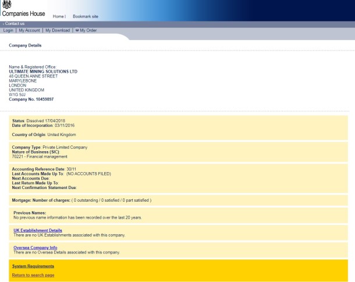The height and width of the screenshot is (282, 355).
Task: Open the System Requirements link
Action: pos(33,266)
